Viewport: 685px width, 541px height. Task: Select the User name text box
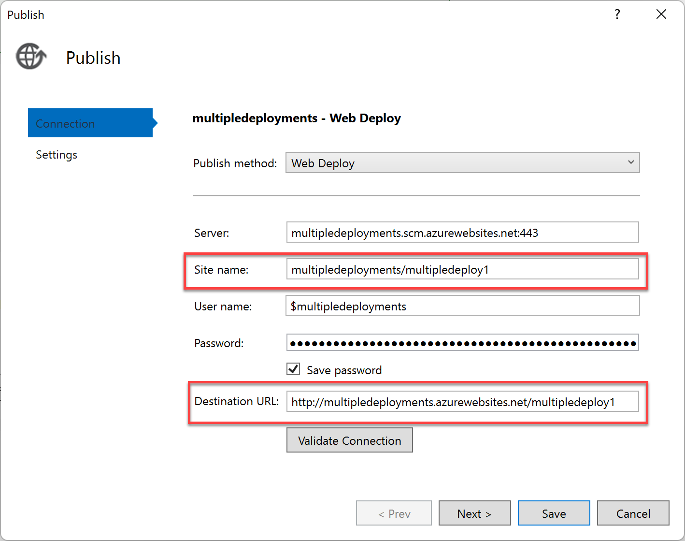point(462,306)
